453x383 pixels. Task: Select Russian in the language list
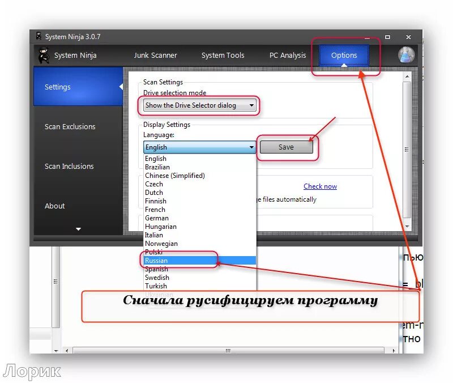coord(200,261)
